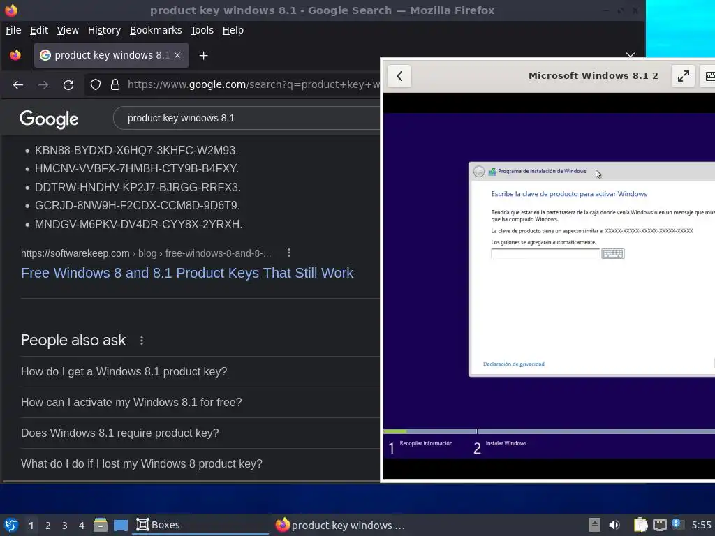Click the show desktop icon on taskbar
715x536 pixels.
pos(120,525)
